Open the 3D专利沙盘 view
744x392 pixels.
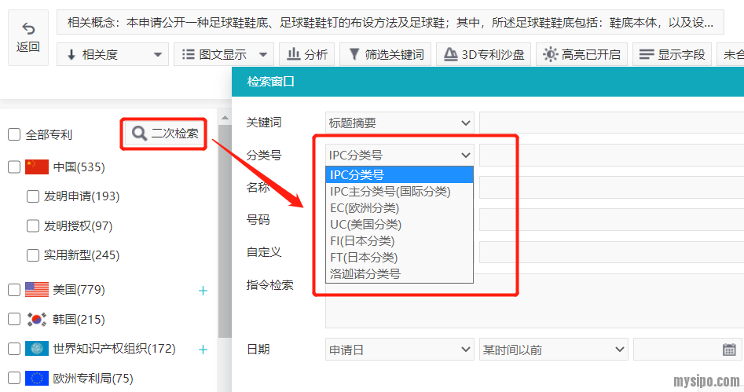[483, 55]
